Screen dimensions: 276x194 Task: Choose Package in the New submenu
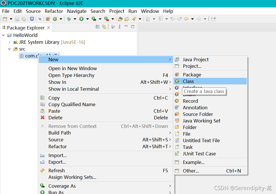tap(210, 75)
